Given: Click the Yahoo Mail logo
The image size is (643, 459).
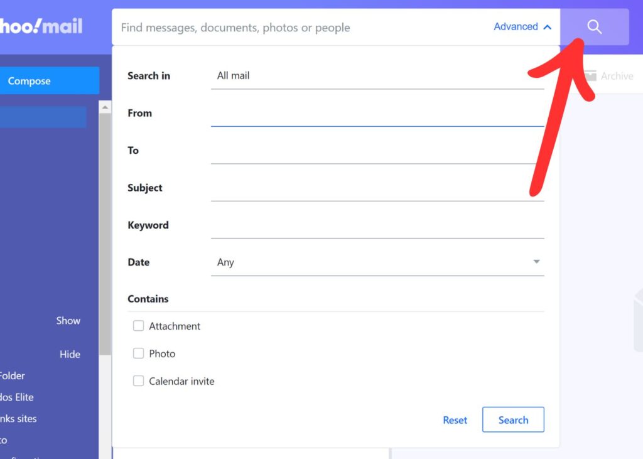Looking at the screenshot, I should pyautogui.click(x=41, y=26).
